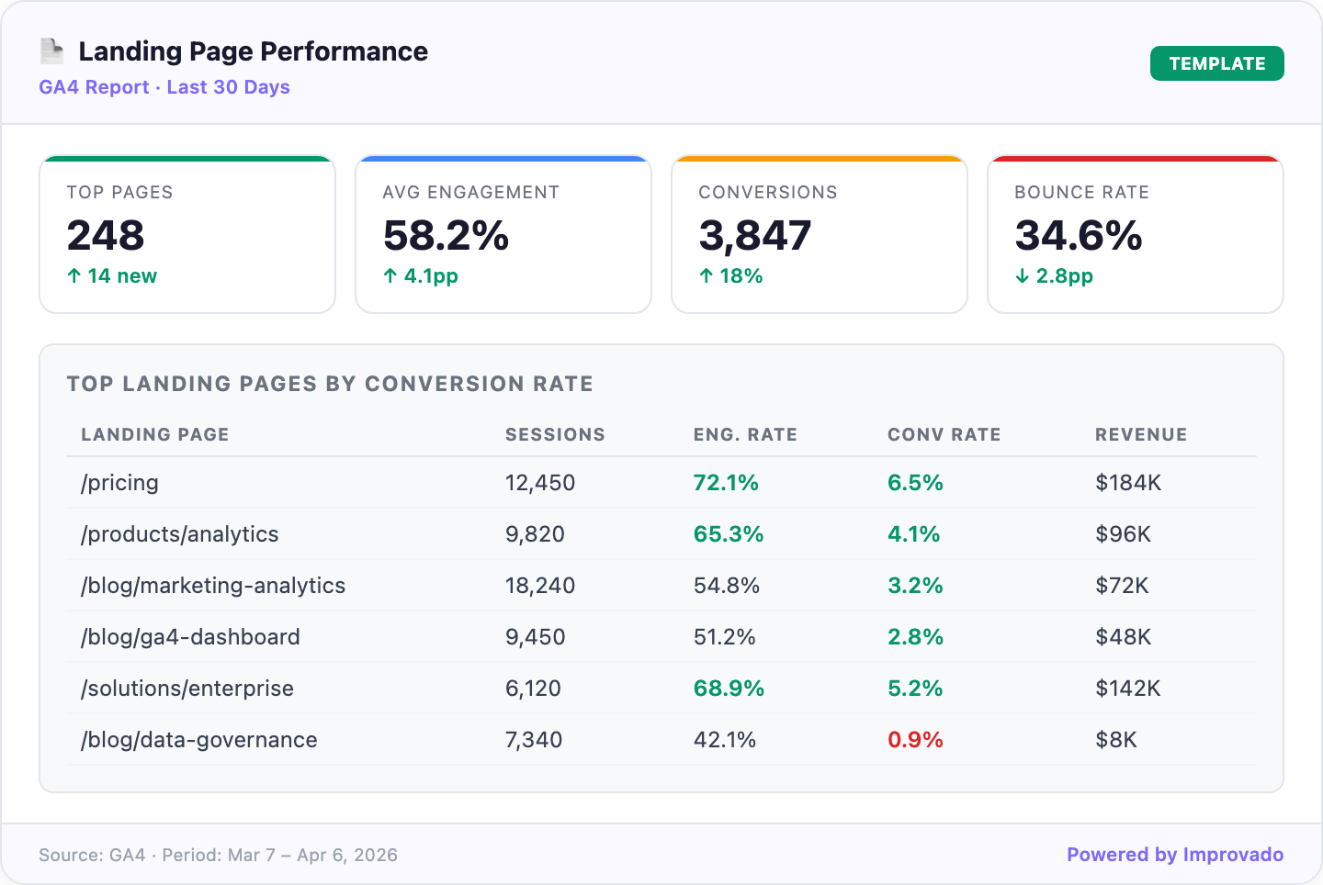Click the red 0.9% conversion rate value
Image resolution: width=1323 pixels, height=885 pixels.
point(915,739)
